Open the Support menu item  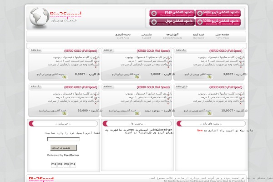[x=147, y=36]
